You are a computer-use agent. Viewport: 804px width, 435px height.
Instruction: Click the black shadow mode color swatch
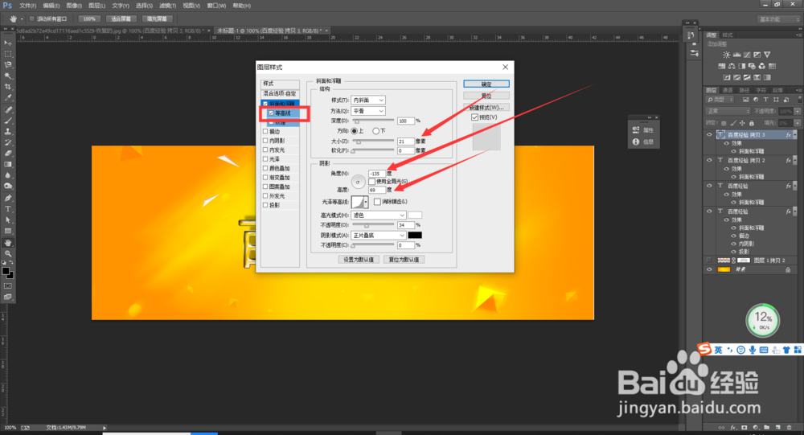[x=415, y=235]
